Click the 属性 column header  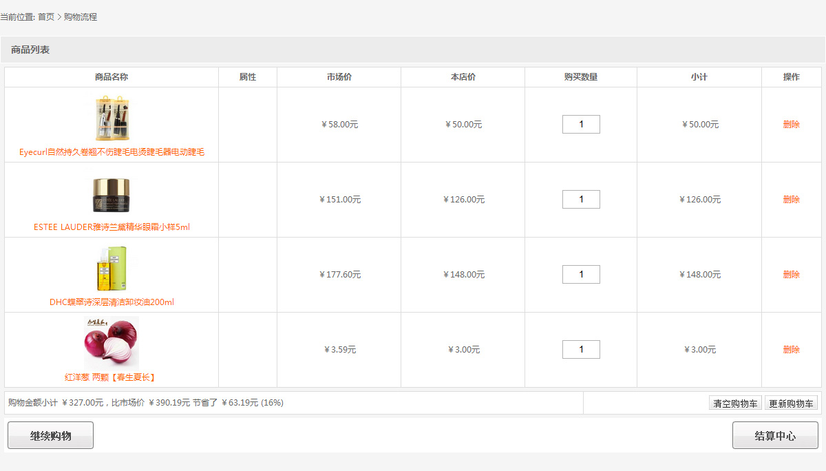click(x=248, y=77)
